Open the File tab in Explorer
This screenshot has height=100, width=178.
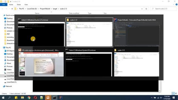(4, 4)
